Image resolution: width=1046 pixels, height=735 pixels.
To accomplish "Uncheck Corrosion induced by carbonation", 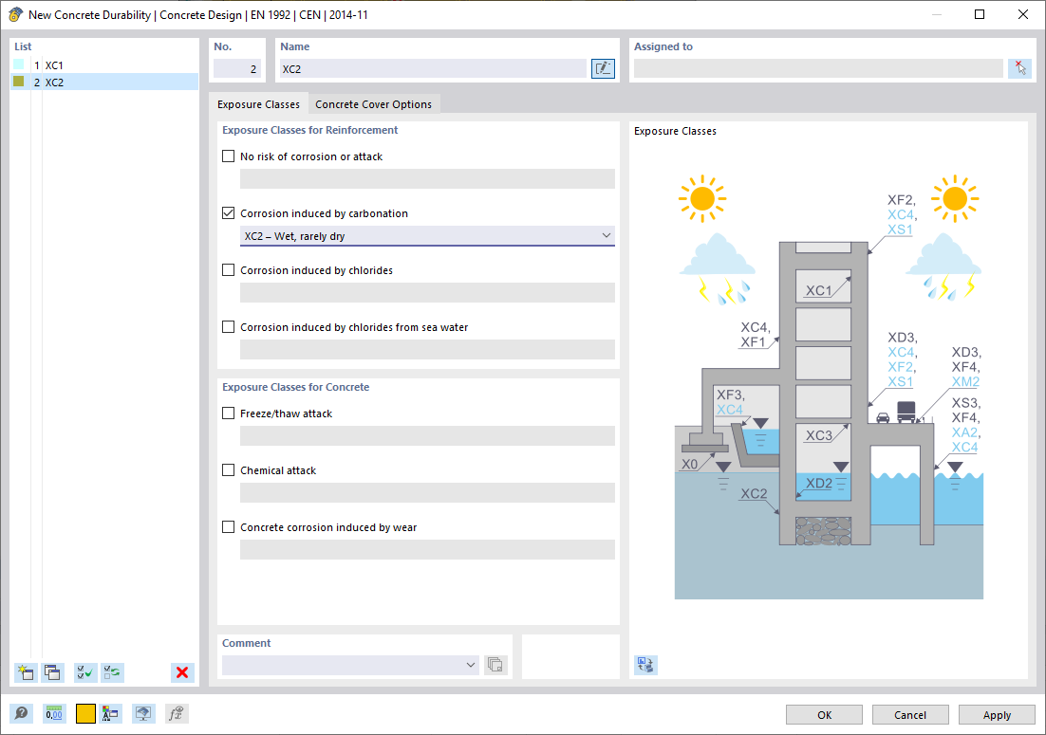I will [x=228, y=212].
